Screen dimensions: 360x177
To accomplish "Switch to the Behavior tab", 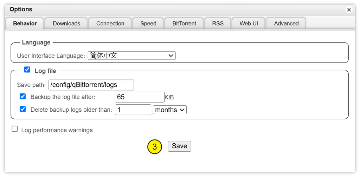I will tap(25, 24).
